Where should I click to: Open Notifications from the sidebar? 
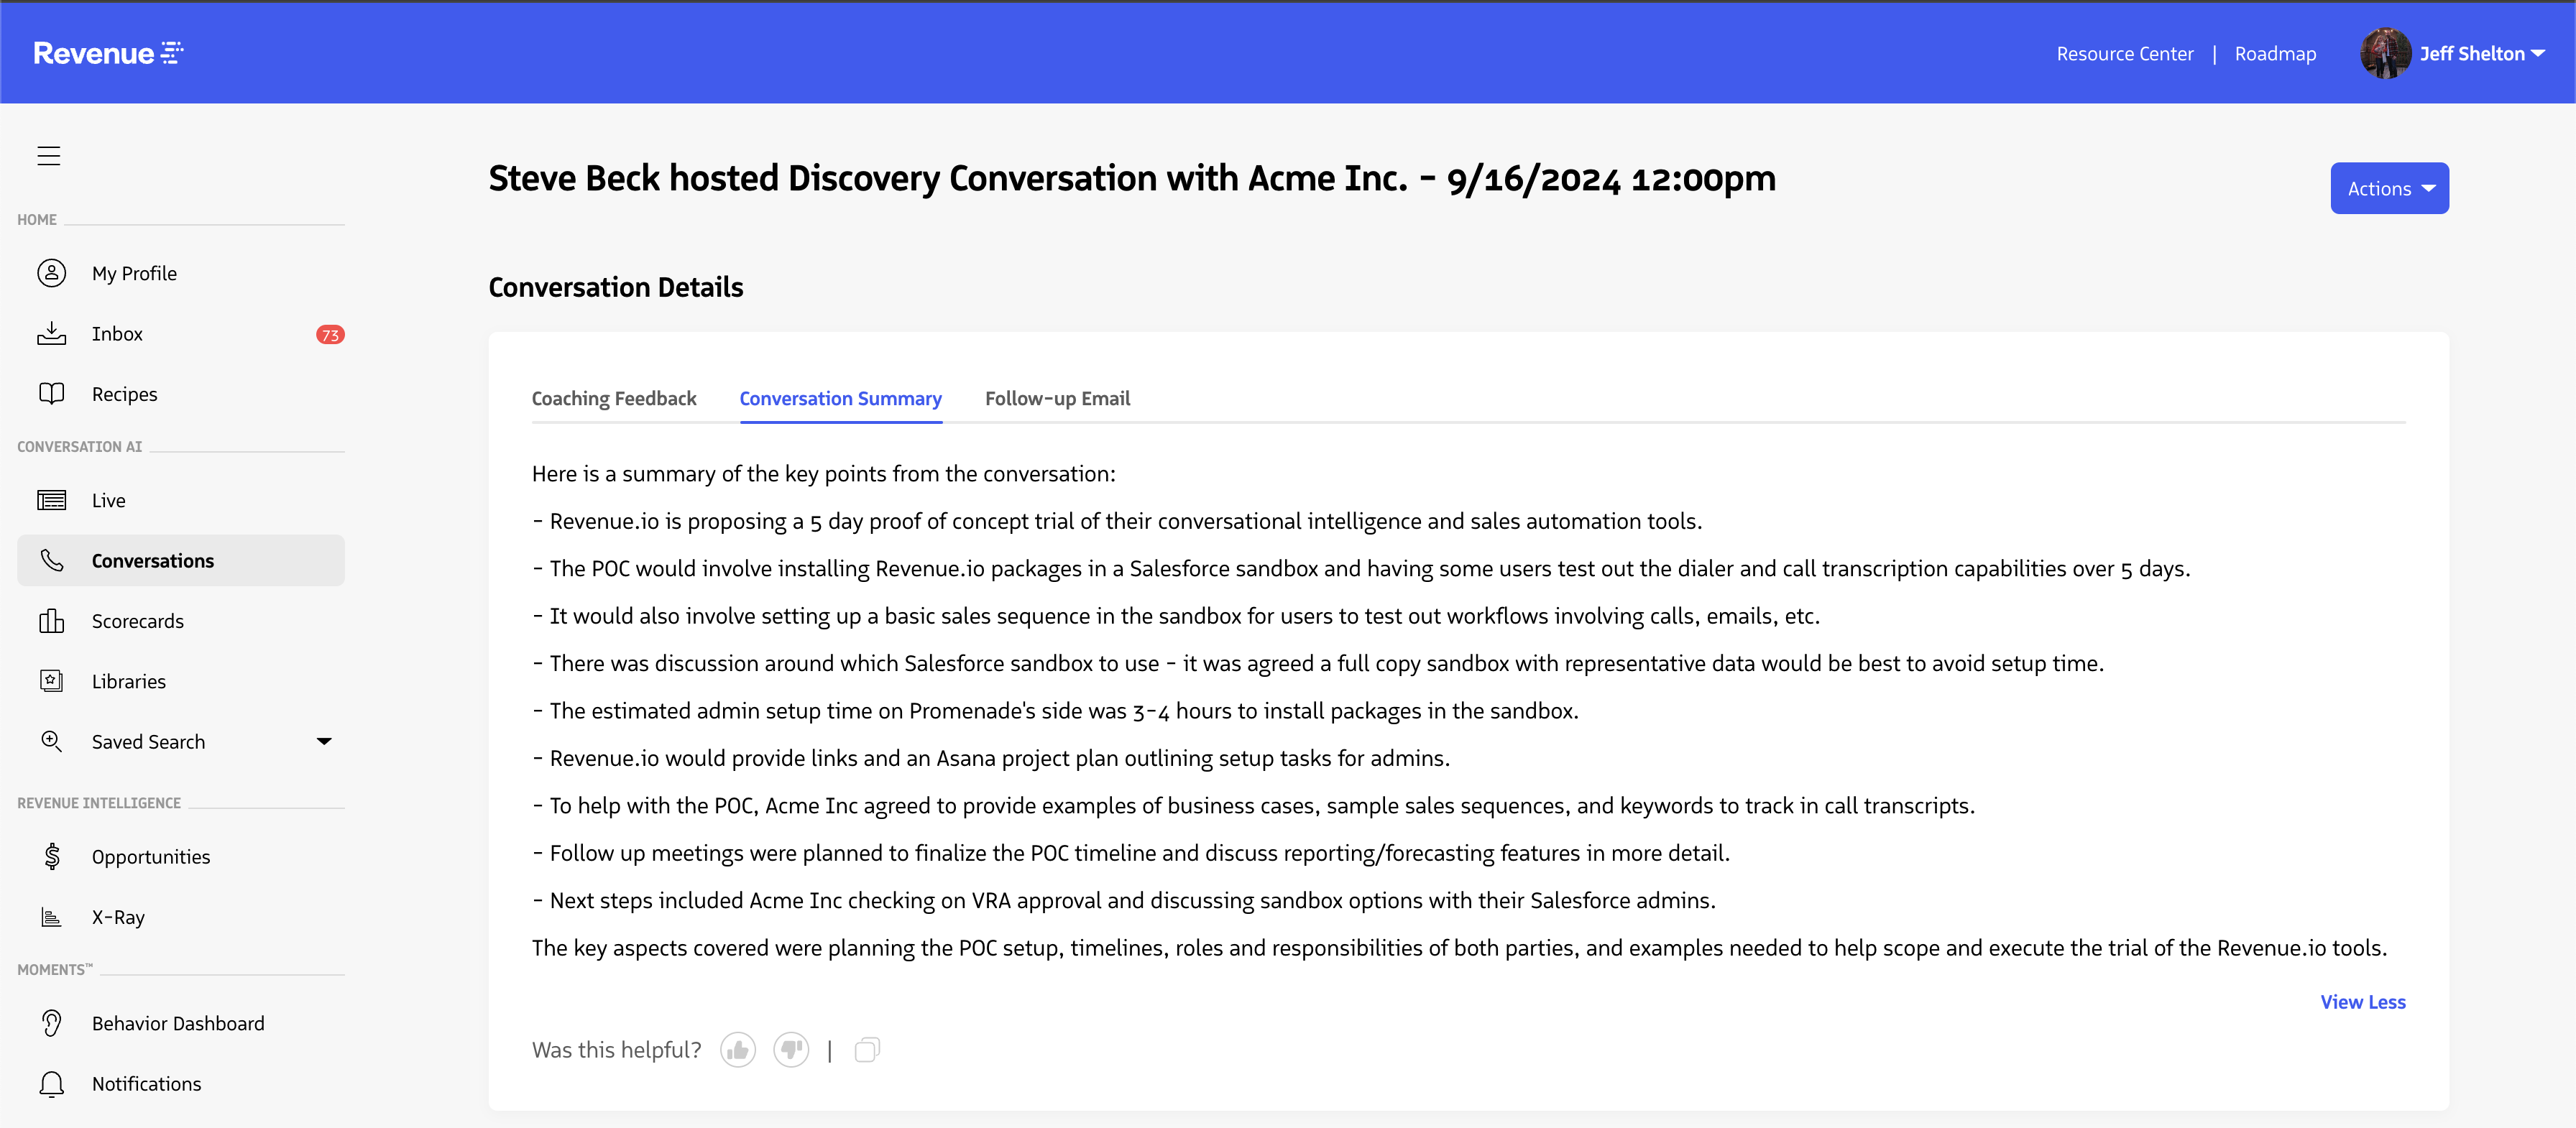[x=146, y=1083]
